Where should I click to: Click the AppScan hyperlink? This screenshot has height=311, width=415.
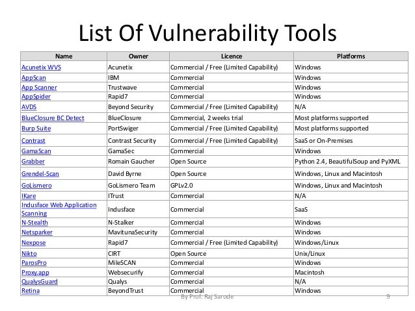click(34, 78)
